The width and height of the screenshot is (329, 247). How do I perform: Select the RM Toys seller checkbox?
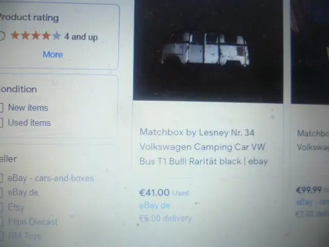click(1, 236)
